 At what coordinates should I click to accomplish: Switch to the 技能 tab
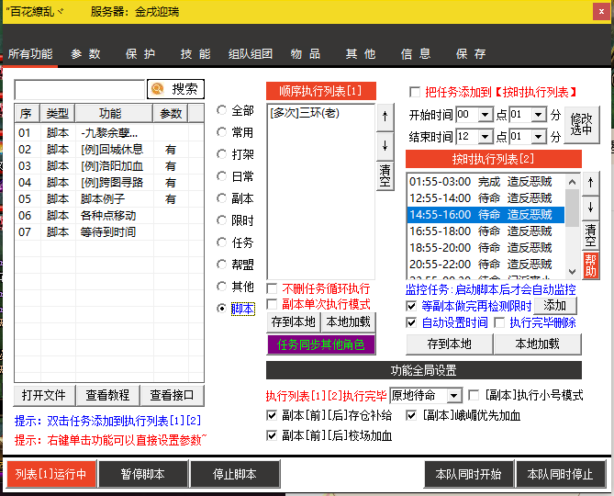(195, 54)
